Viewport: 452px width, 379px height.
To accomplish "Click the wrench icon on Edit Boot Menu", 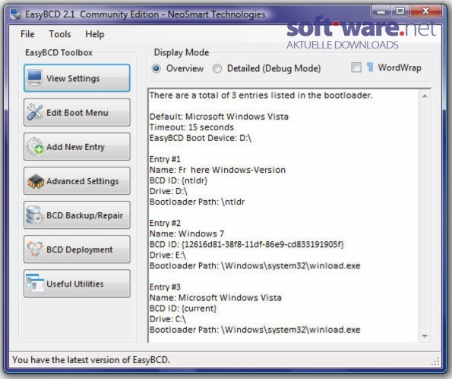I will (35, 112).
